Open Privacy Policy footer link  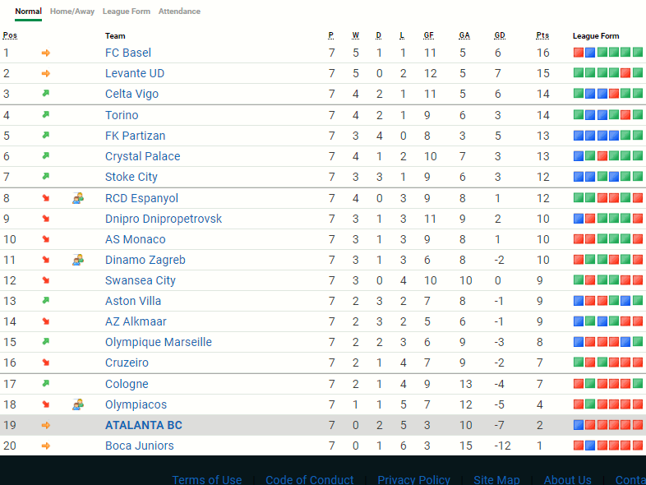click(413, 480)
